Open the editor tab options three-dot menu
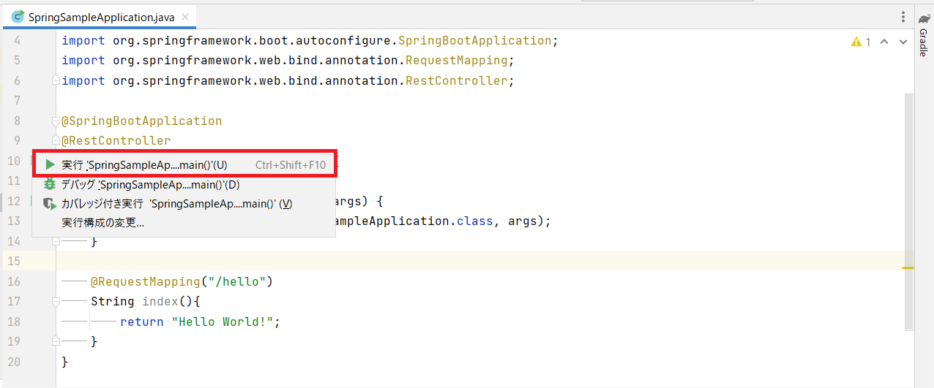Image resolution: width=934 pixels, height=388 pixels. pos(903,16)
